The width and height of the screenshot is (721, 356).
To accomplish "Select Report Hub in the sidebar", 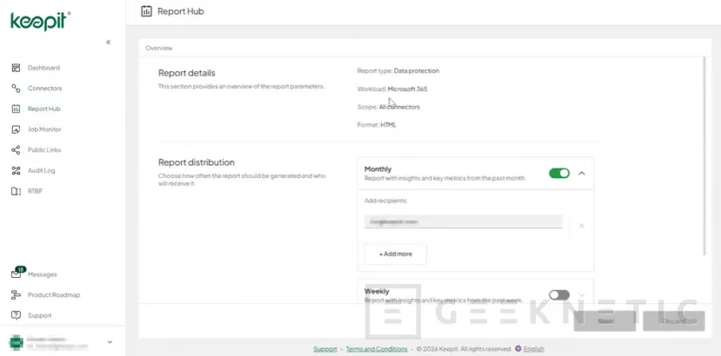I will click(x=44, y=109).
